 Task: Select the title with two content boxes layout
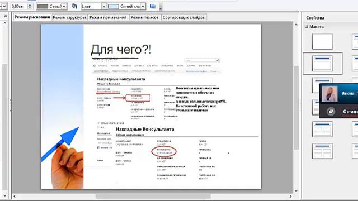pos(322,129)
